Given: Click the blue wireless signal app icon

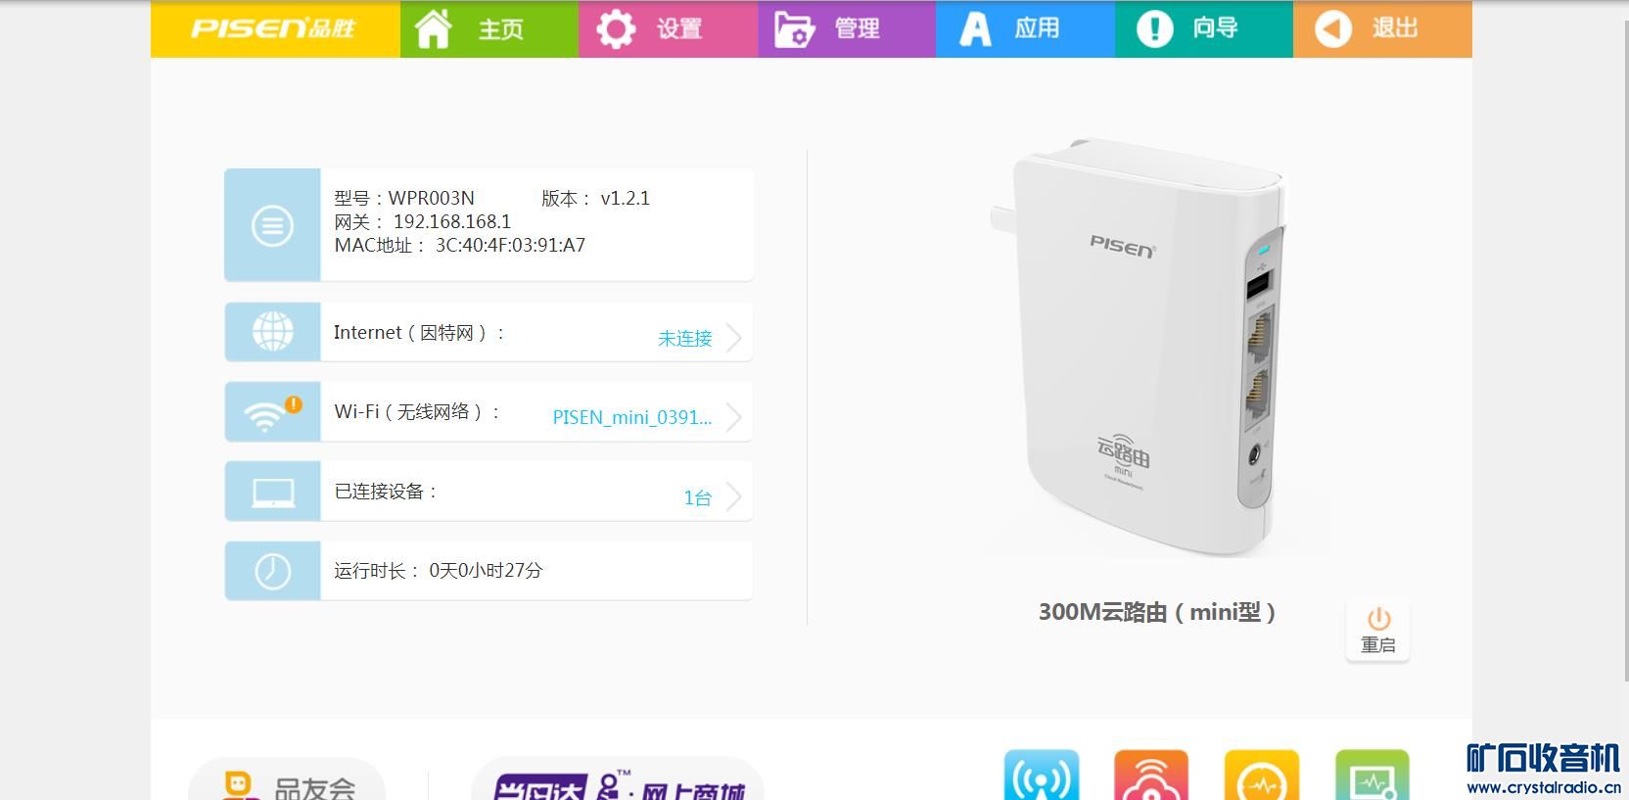Looking at the screenshot, I should (1042, 776).
